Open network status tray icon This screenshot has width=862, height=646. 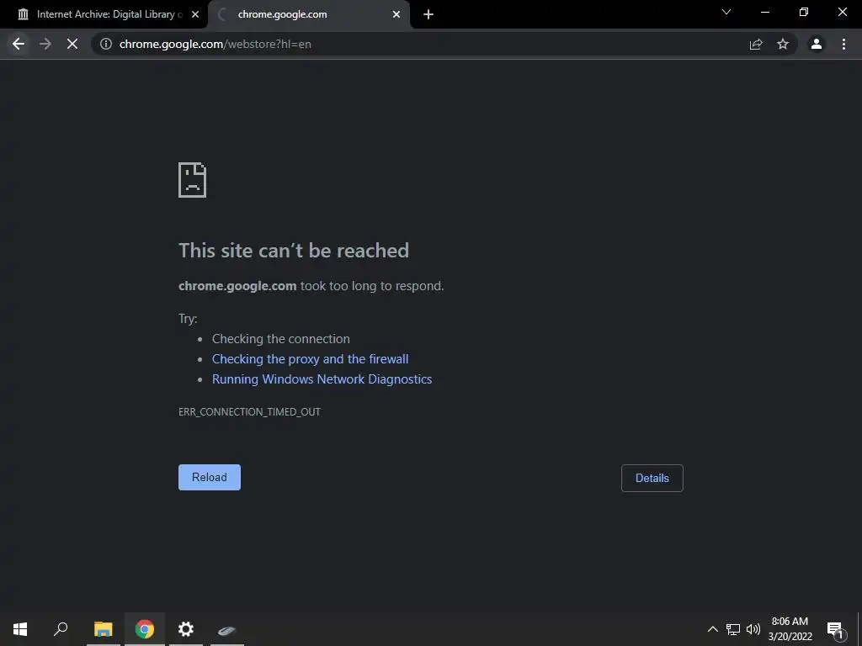[x=733, y=629]
